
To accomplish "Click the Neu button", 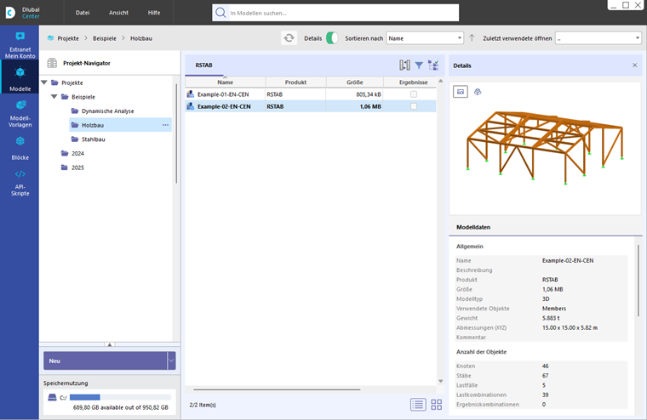I will pyautogui.click(x=106, y=360).
